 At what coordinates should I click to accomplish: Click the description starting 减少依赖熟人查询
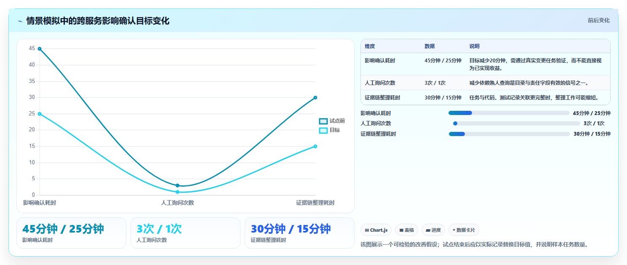(x=529, y=83)
